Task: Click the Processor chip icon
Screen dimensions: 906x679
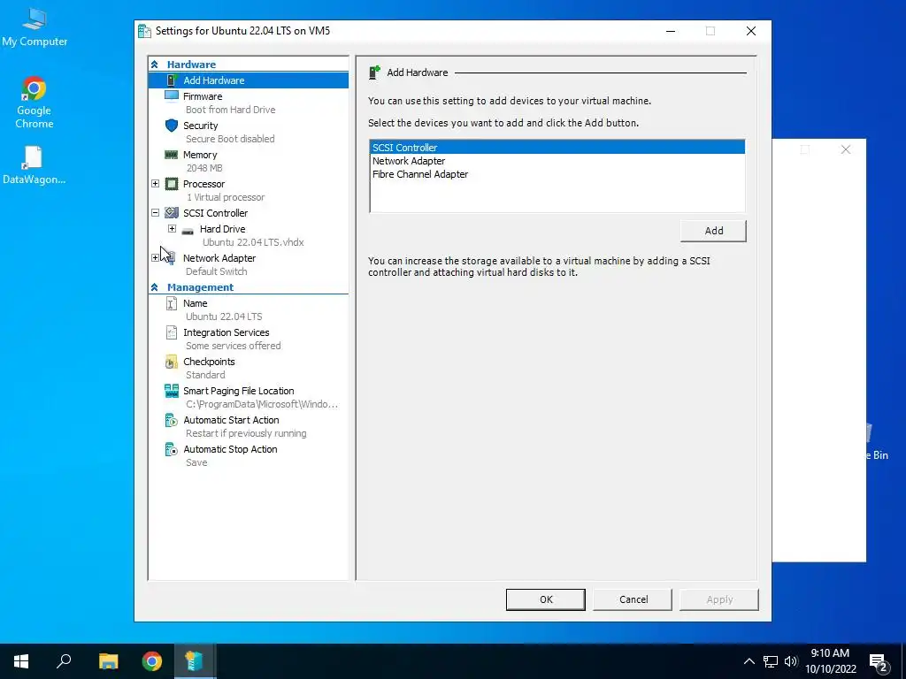Action: click(x=172, y=184)
